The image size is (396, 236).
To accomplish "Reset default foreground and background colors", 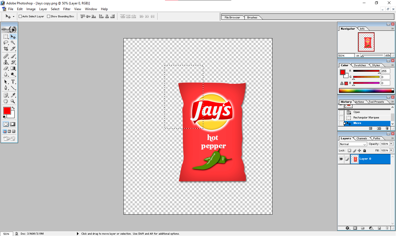I will pos(4,117).
